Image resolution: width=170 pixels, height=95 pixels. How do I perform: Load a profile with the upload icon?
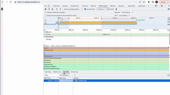tap(57, 9)
